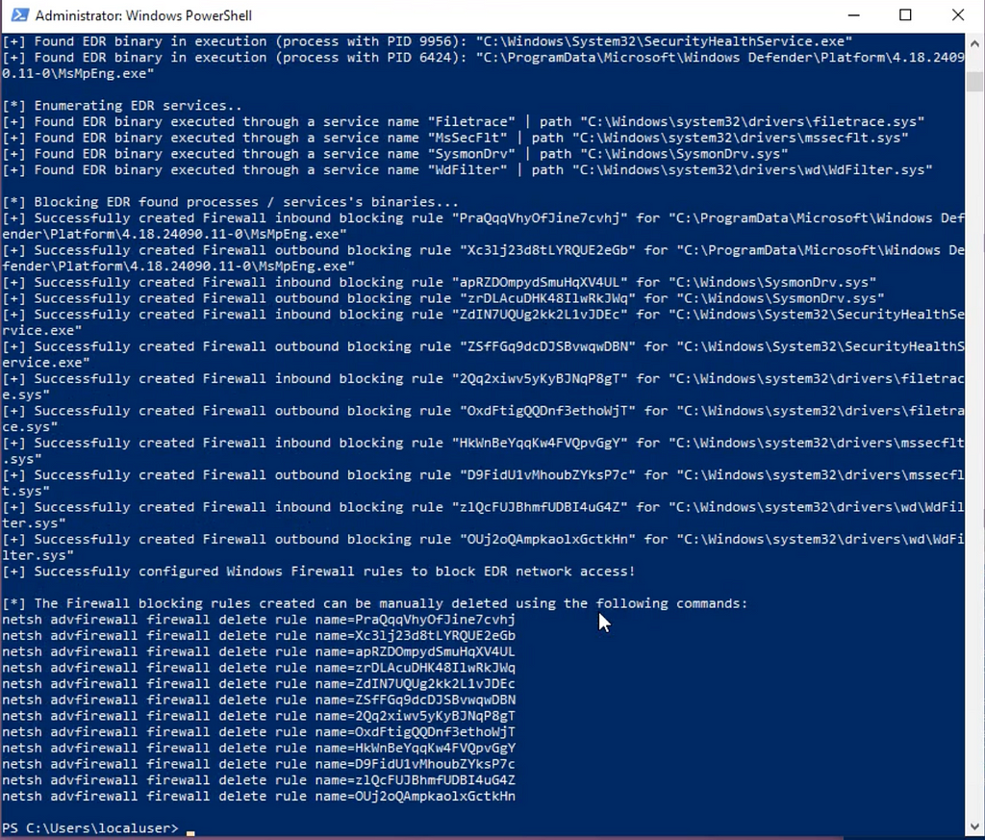
Task: Click the line for service name "MsSecFlt"
Action: (x=455, y=138)
